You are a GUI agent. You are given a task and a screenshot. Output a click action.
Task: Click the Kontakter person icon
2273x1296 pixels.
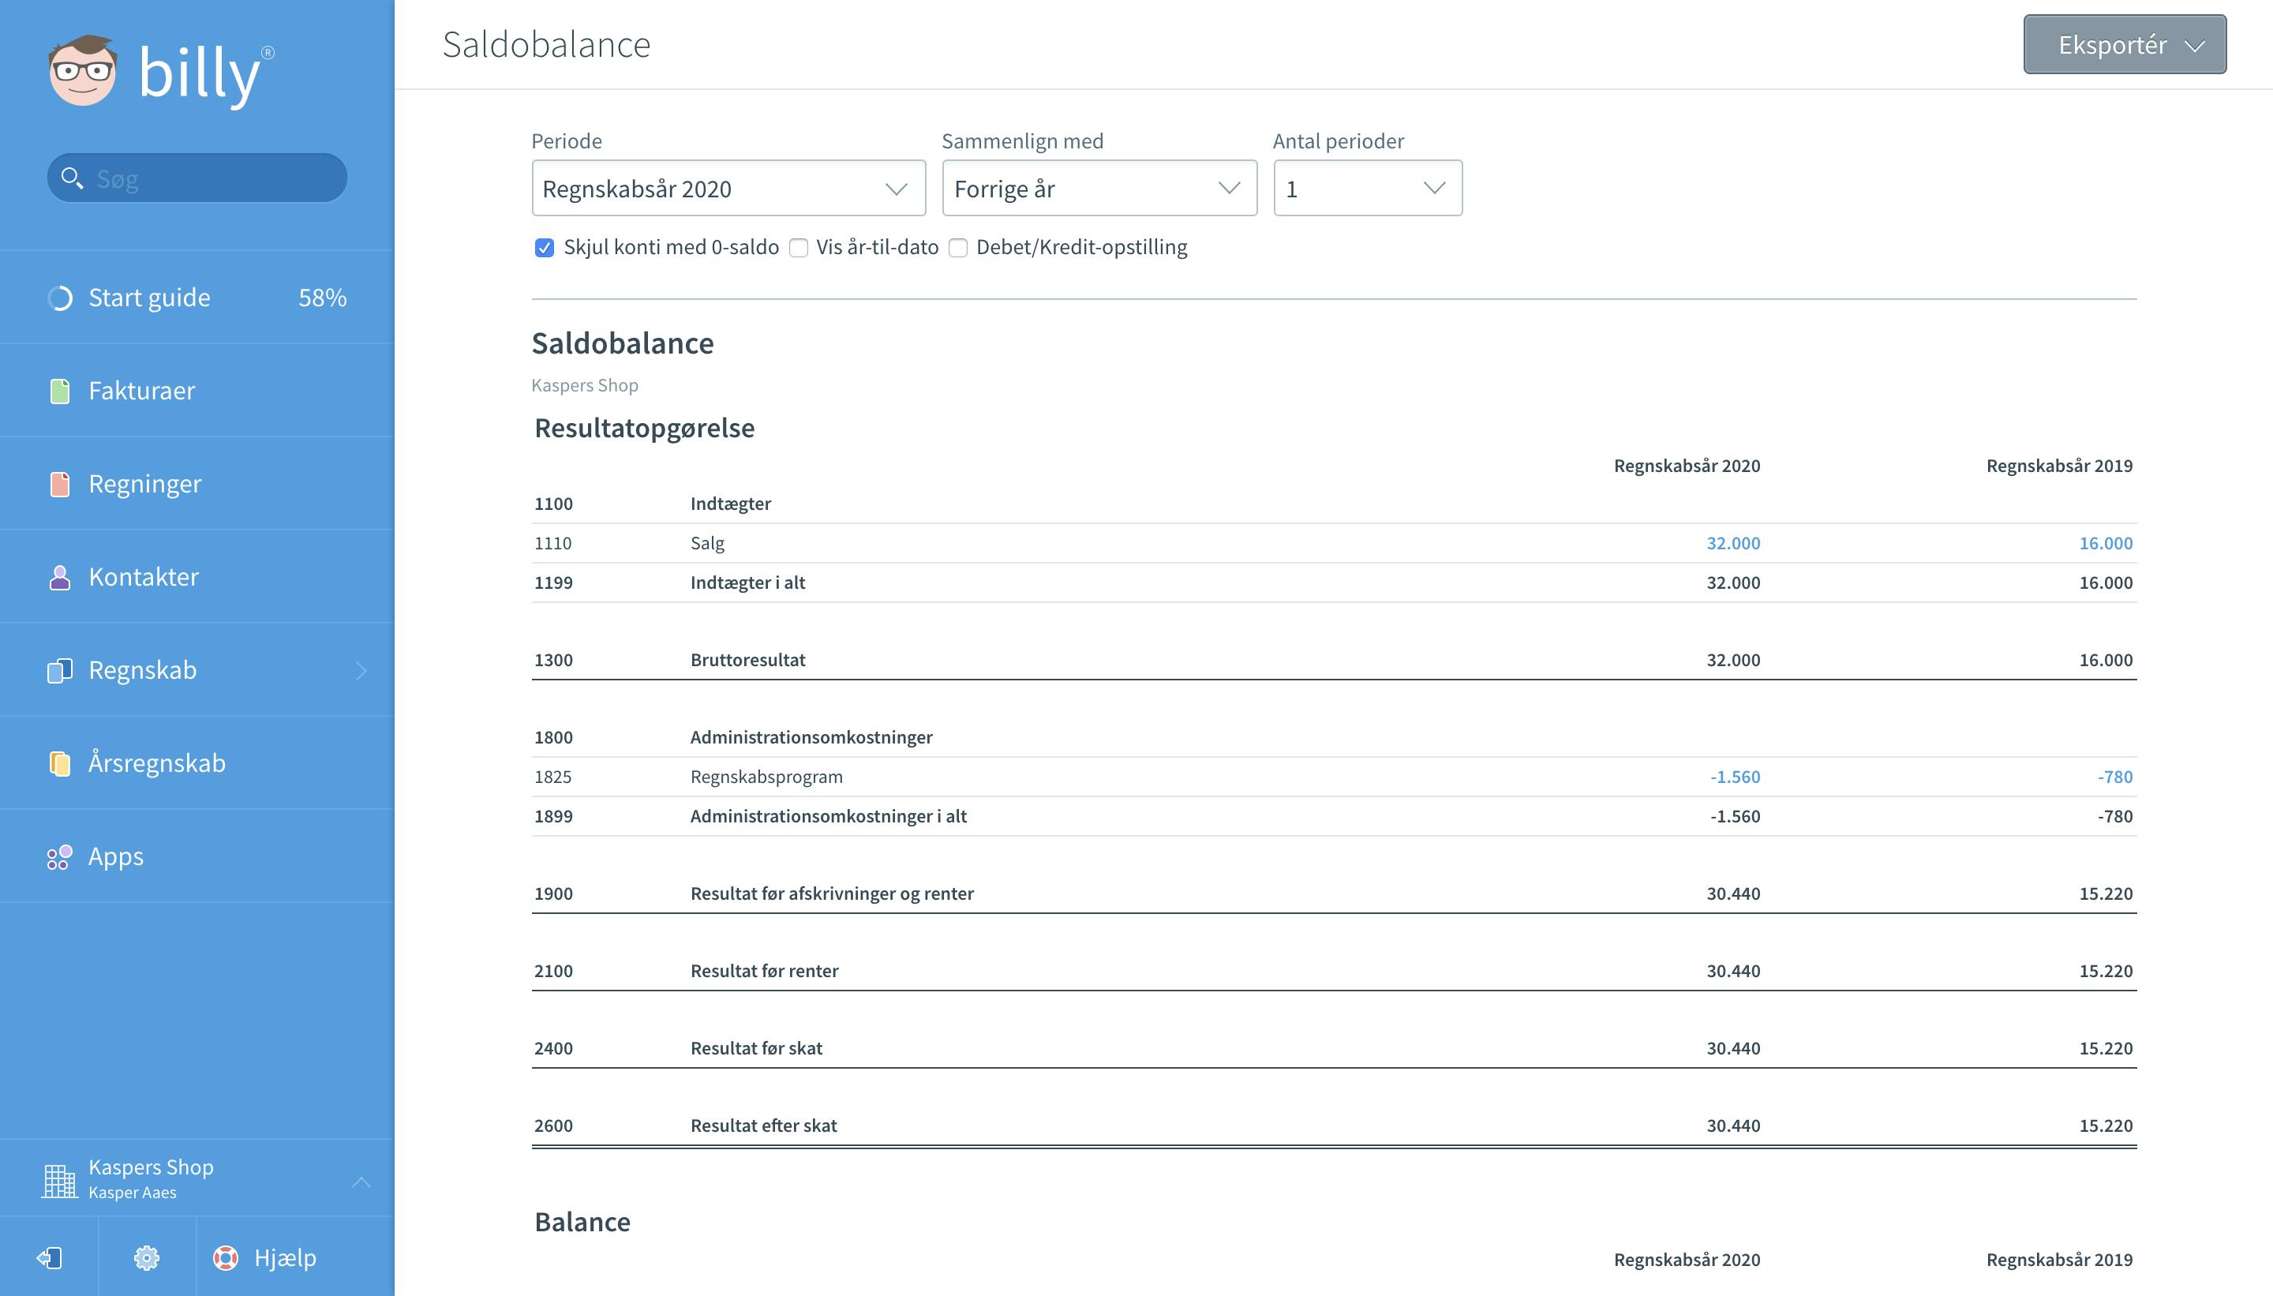pos(60,577)
